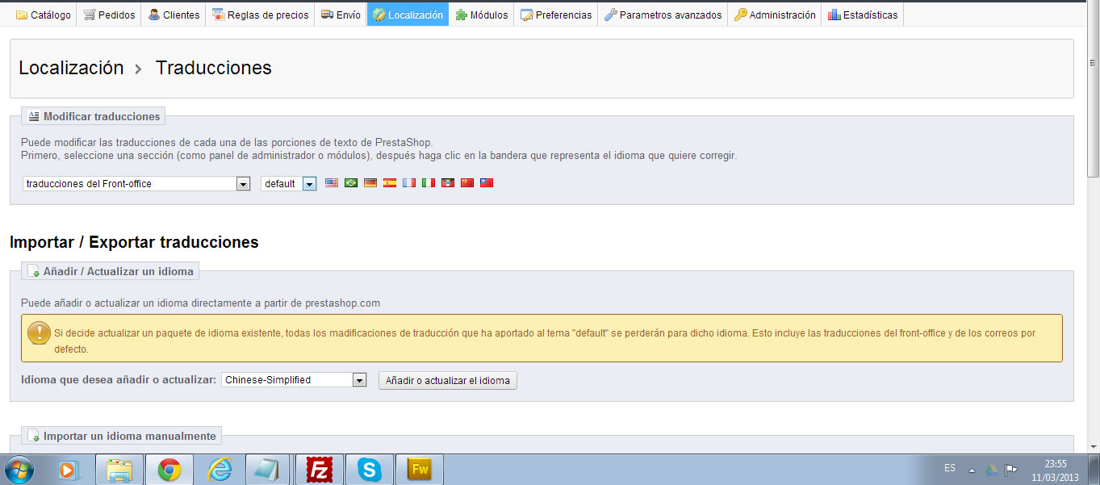Open Internet Explorer from the taskbar
The width and height of the screenshot is (1100, 485).
[220, 469]
